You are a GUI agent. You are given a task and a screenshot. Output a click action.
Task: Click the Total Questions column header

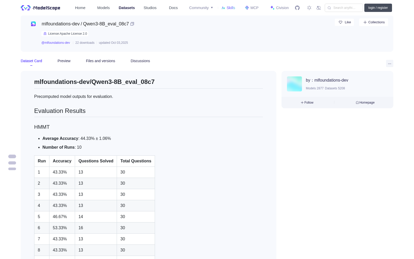point(136,161)
